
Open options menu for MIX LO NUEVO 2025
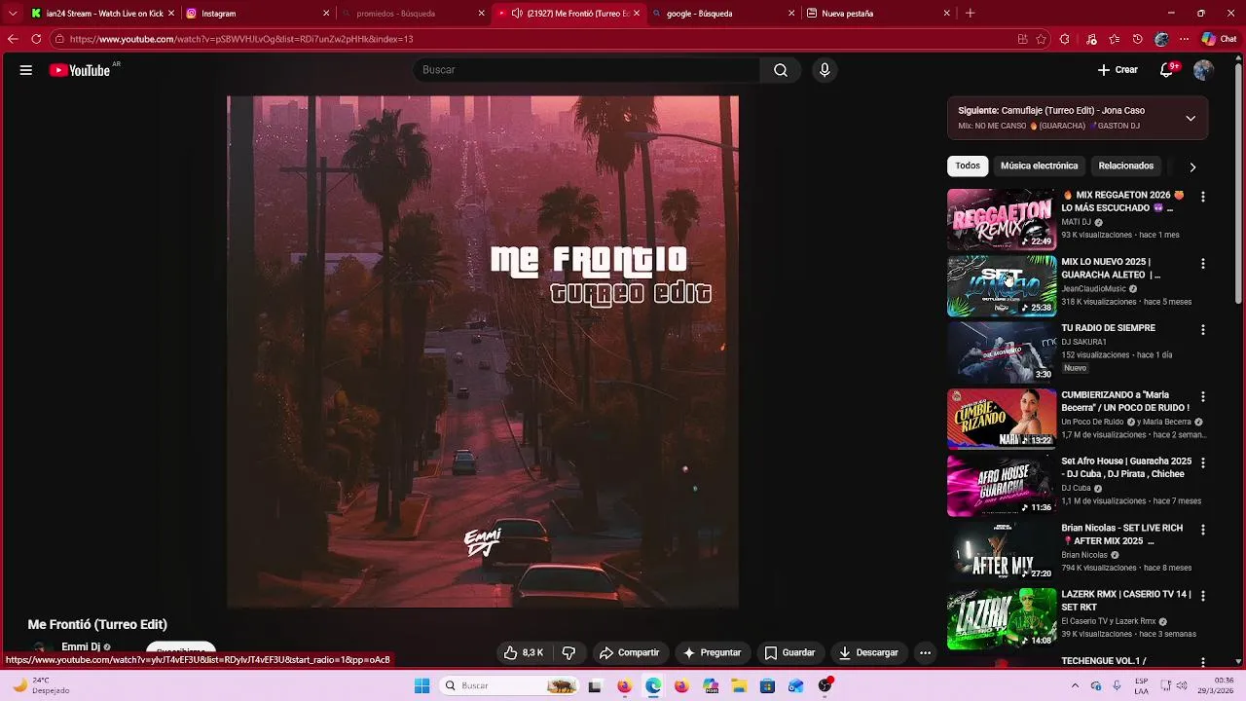[1203, 264]
